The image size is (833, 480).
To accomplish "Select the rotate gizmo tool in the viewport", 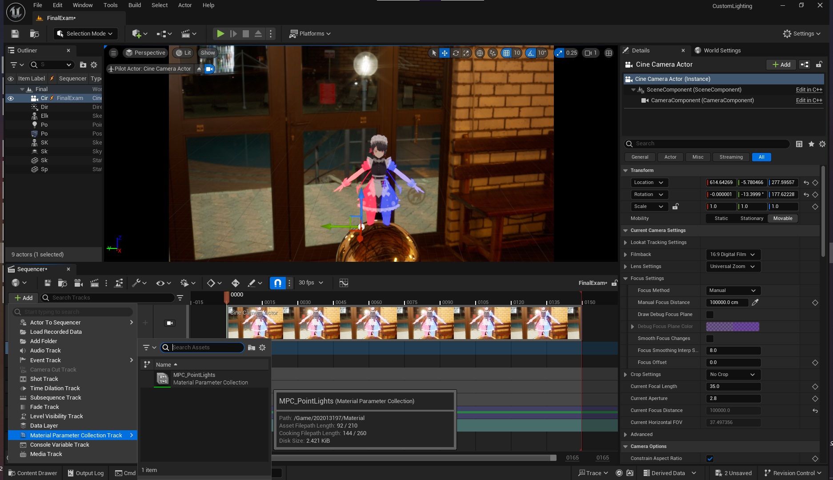I will (x=456, y=53).
